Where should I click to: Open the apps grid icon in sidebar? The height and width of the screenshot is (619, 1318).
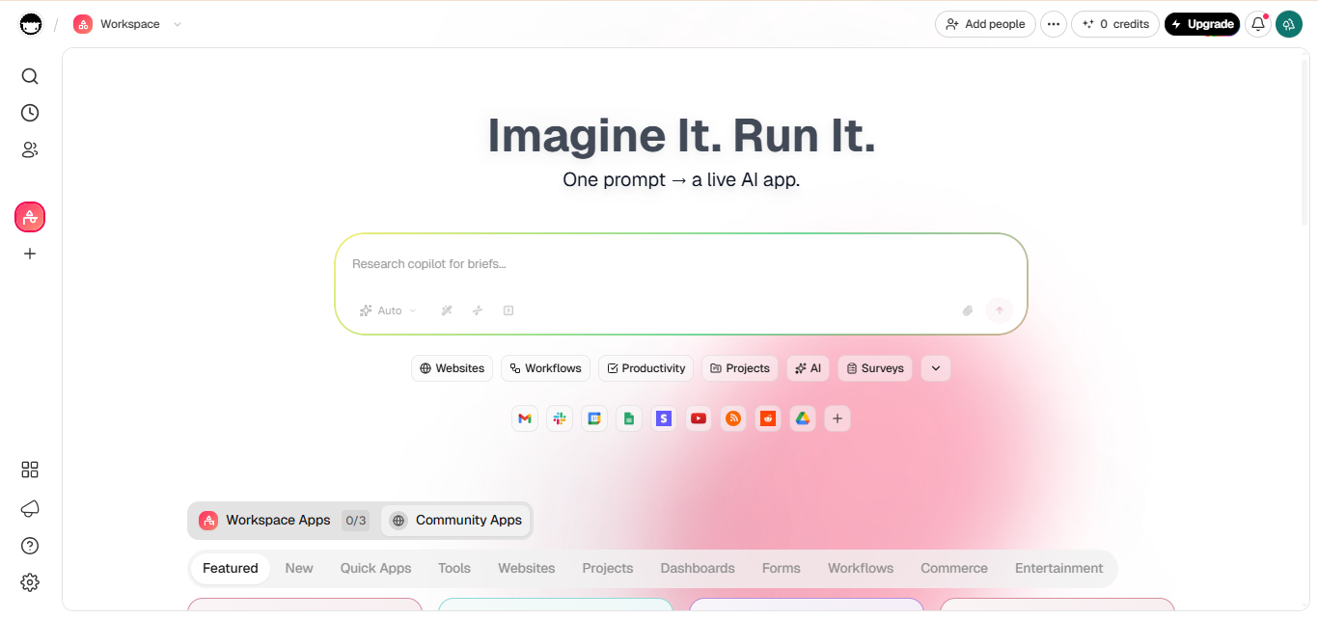tap(30, 470)
